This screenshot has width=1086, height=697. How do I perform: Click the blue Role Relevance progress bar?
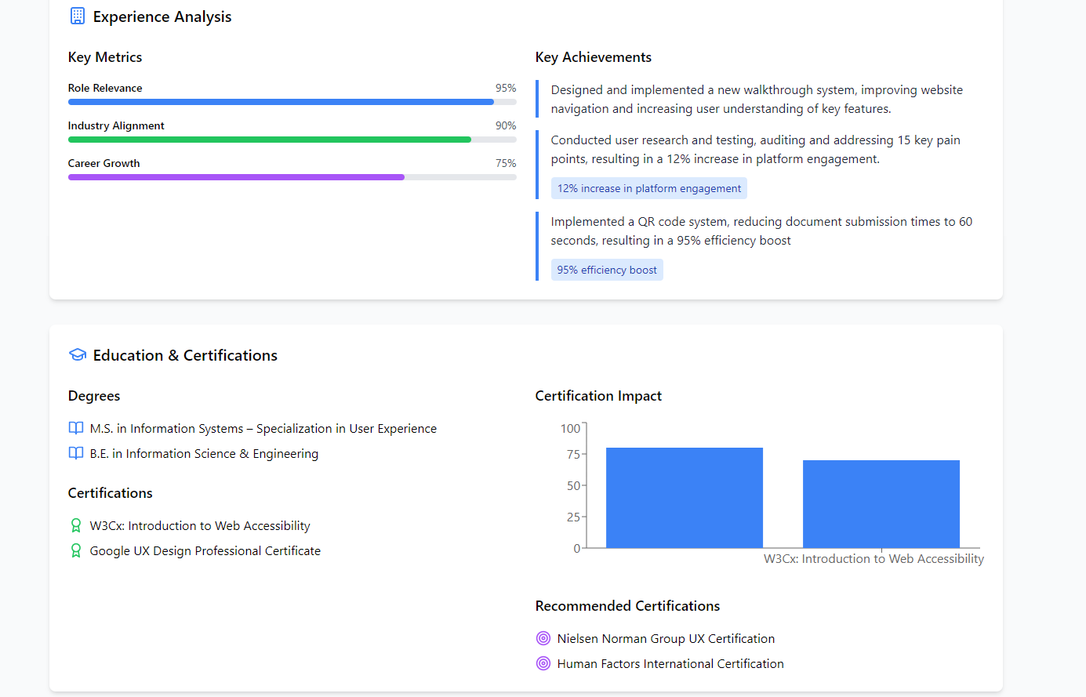tap(281, 102)
